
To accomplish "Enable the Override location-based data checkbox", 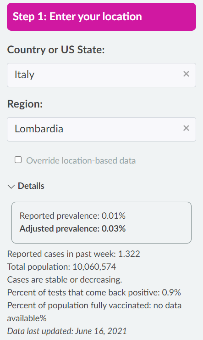I will coord(18,160).
